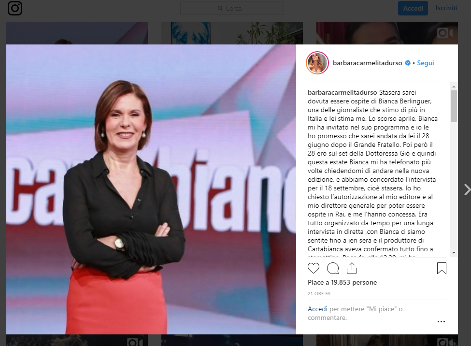Open barbaracarmelitadurso profile picture

click(x=317, y=63)
